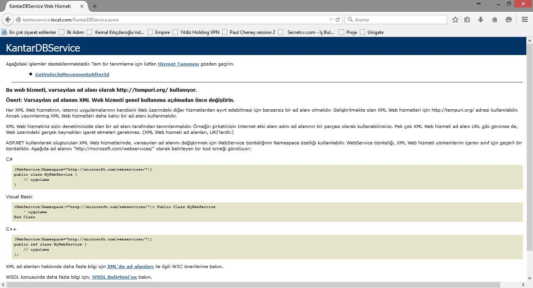Open the 'Kemal Kılıçdaroğlu'nd...' bookmark
533x288 pixels.
tap(115, 32)
